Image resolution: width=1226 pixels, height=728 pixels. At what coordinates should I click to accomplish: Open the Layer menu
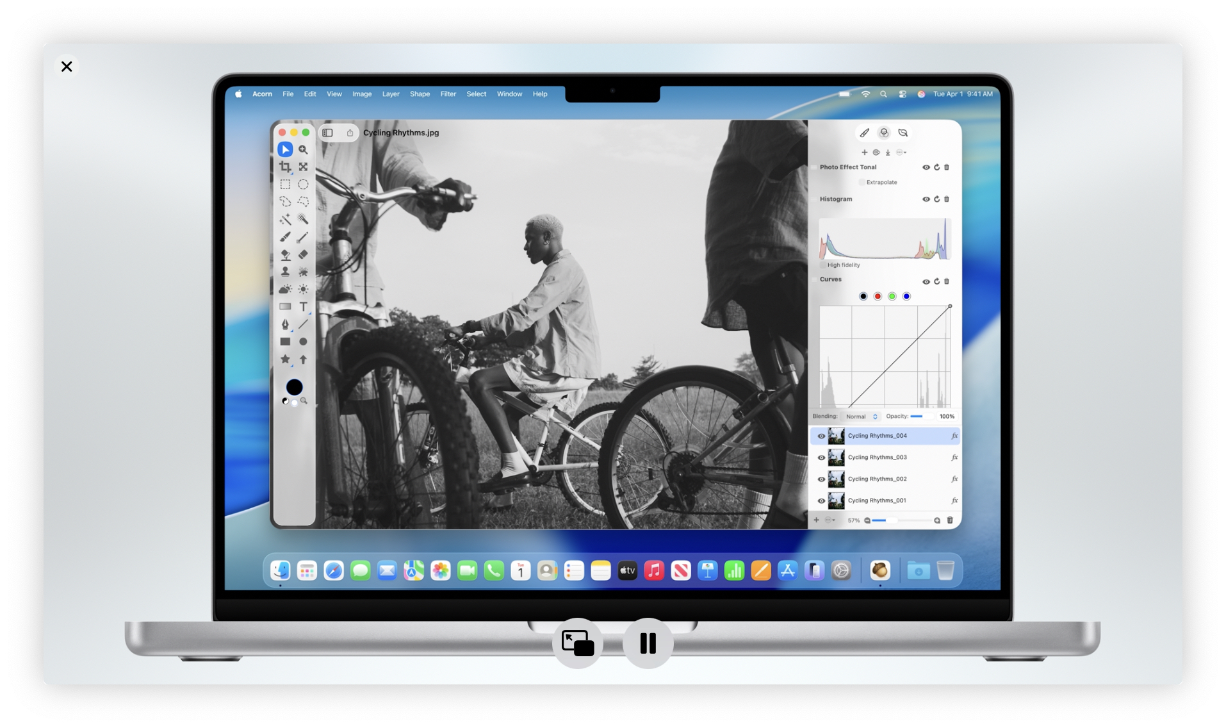390,94
